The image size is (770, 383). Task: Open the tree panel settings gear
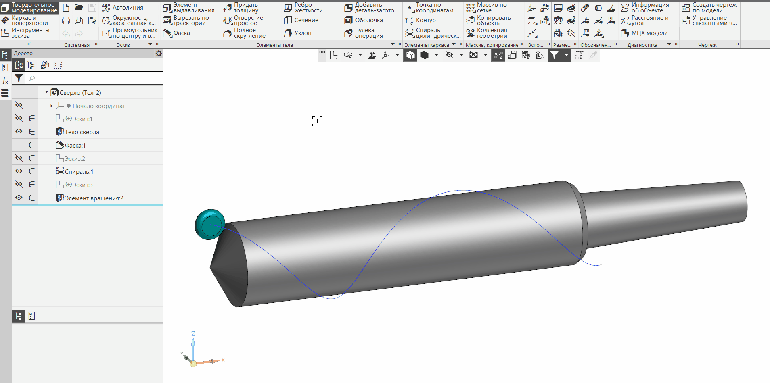coord(159,53)
